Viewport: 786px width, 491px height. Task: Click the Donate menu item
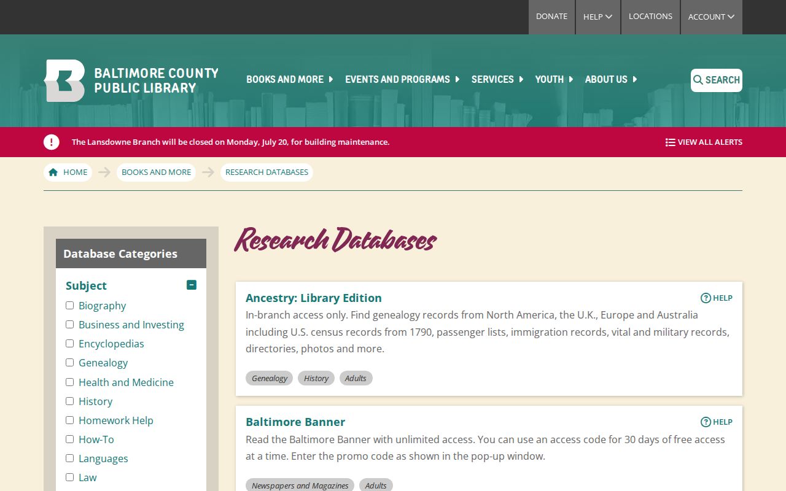(551, 17)
